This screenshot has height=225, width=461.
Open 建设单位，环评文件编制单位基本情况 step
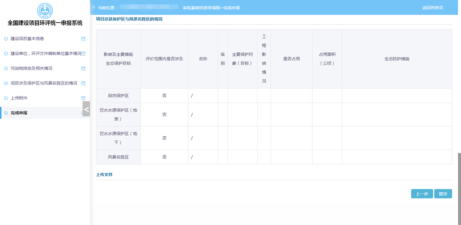pos(45,53)
